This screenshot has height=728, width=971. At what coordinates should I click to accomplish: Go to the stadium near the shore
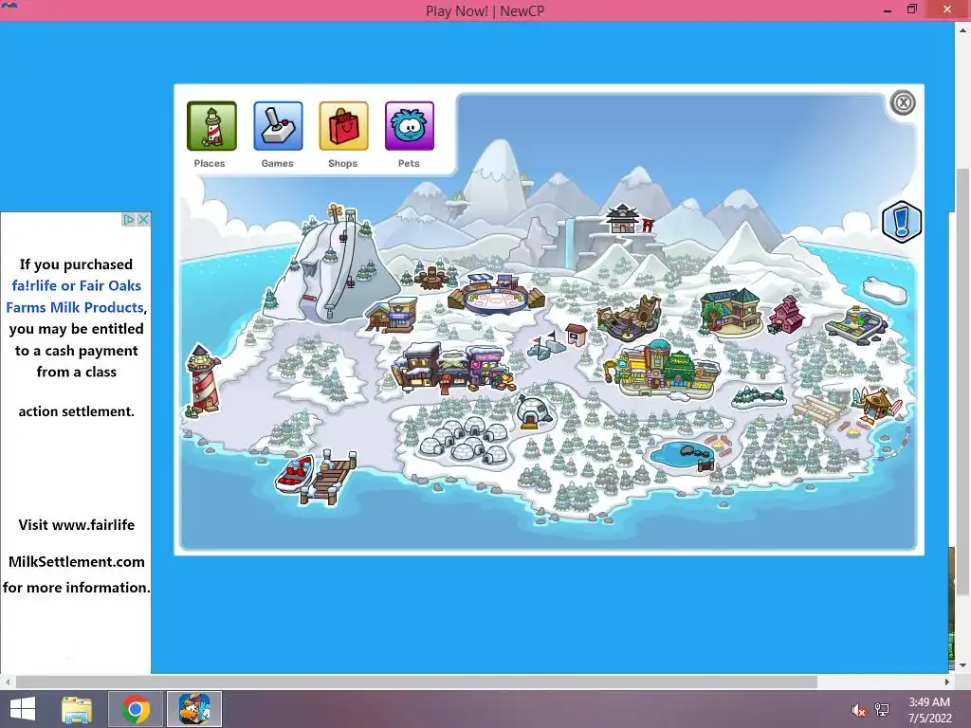tap(857, 323)
